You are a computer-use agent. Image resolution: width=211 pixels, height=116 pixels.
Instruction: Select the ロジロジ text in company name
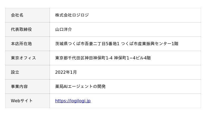(x=80, y=15)
